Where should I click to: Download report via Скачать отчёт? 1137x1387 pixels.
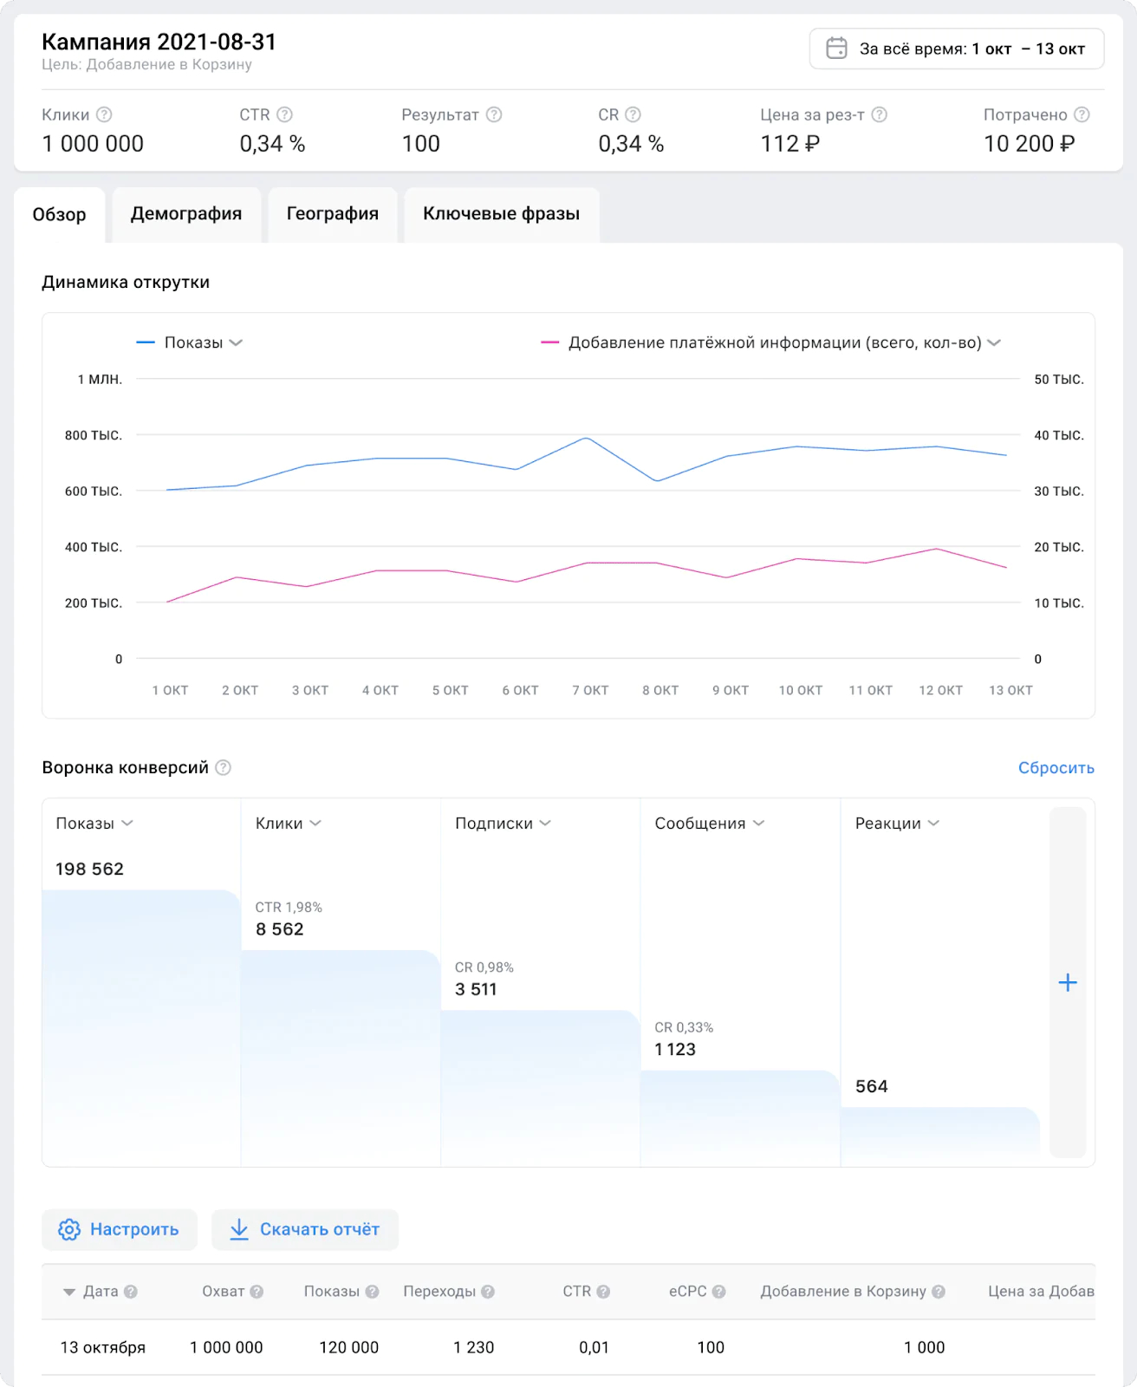(305, 1229)
